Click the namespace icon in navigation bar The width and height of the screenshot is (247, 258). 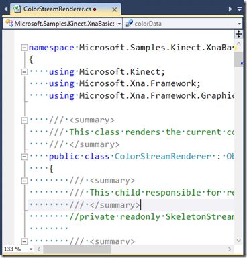coord(9,23)
